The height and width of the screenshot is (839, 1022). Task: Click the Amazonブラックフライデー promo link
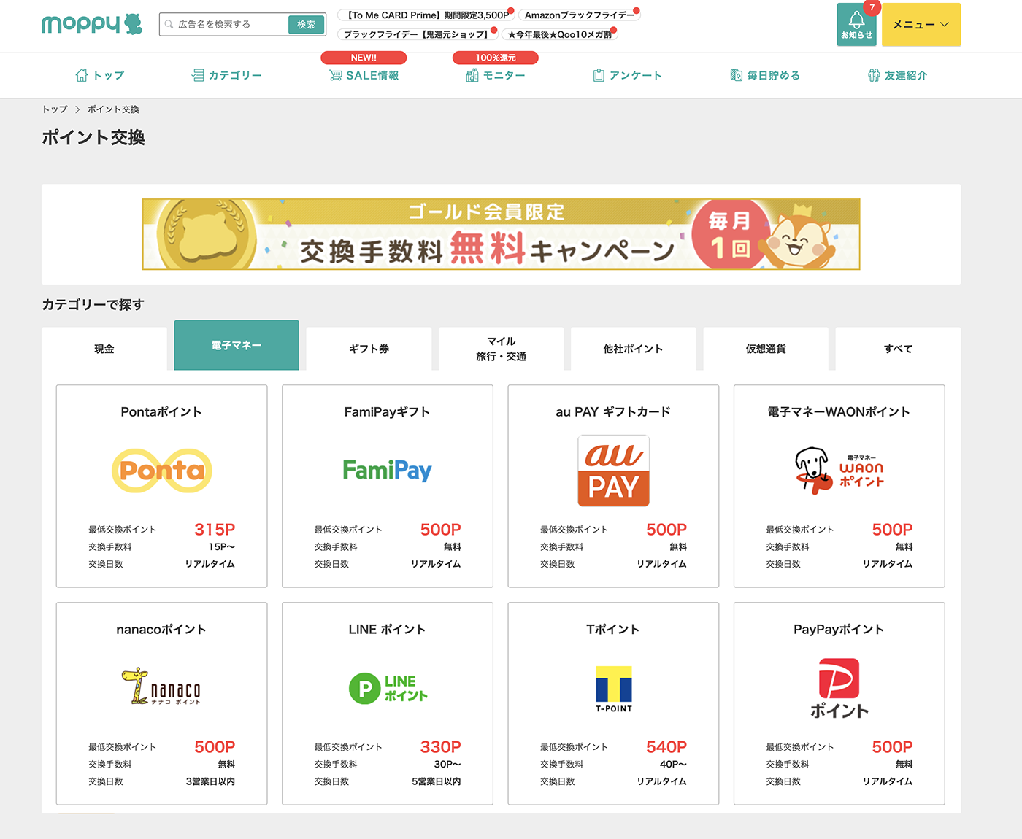pyautogui.click(x=579, y=15)
